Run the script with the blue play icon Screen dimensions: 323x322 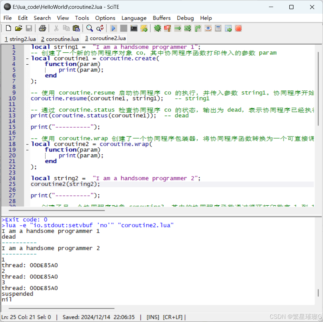pos(113,28)
